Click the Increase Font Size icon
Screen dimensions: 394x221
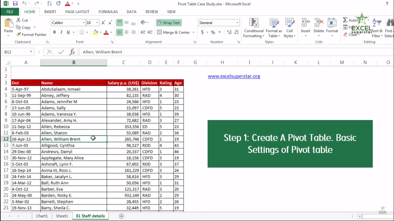pos(103,23)
